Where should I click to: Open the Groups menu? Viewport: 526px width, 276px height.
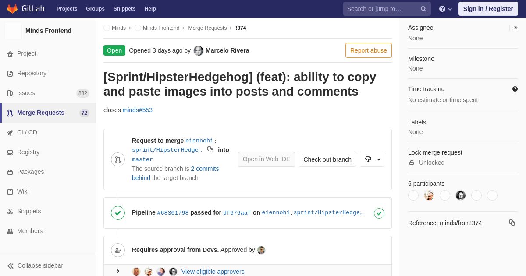(95, 9)
